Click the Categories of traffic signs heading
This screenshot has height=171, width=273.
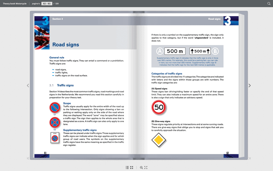[167, 74]
